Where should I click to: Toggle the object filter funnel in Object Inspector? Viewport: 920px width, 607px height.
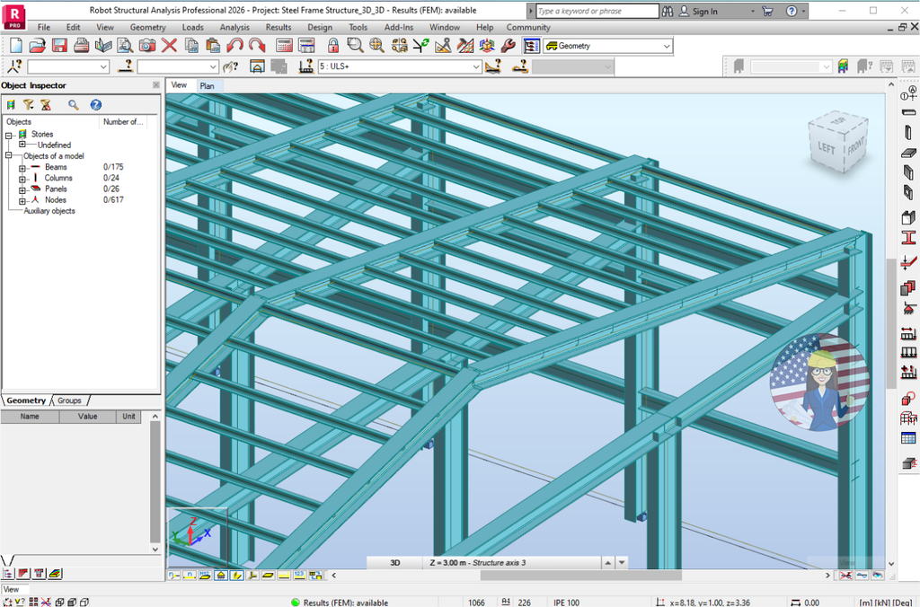28,104
